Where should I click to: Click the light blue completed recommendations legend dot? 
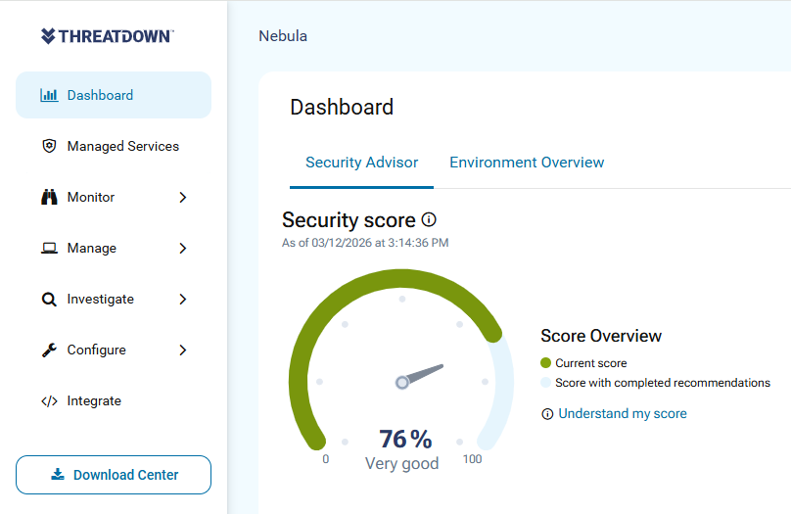[545, 383]
